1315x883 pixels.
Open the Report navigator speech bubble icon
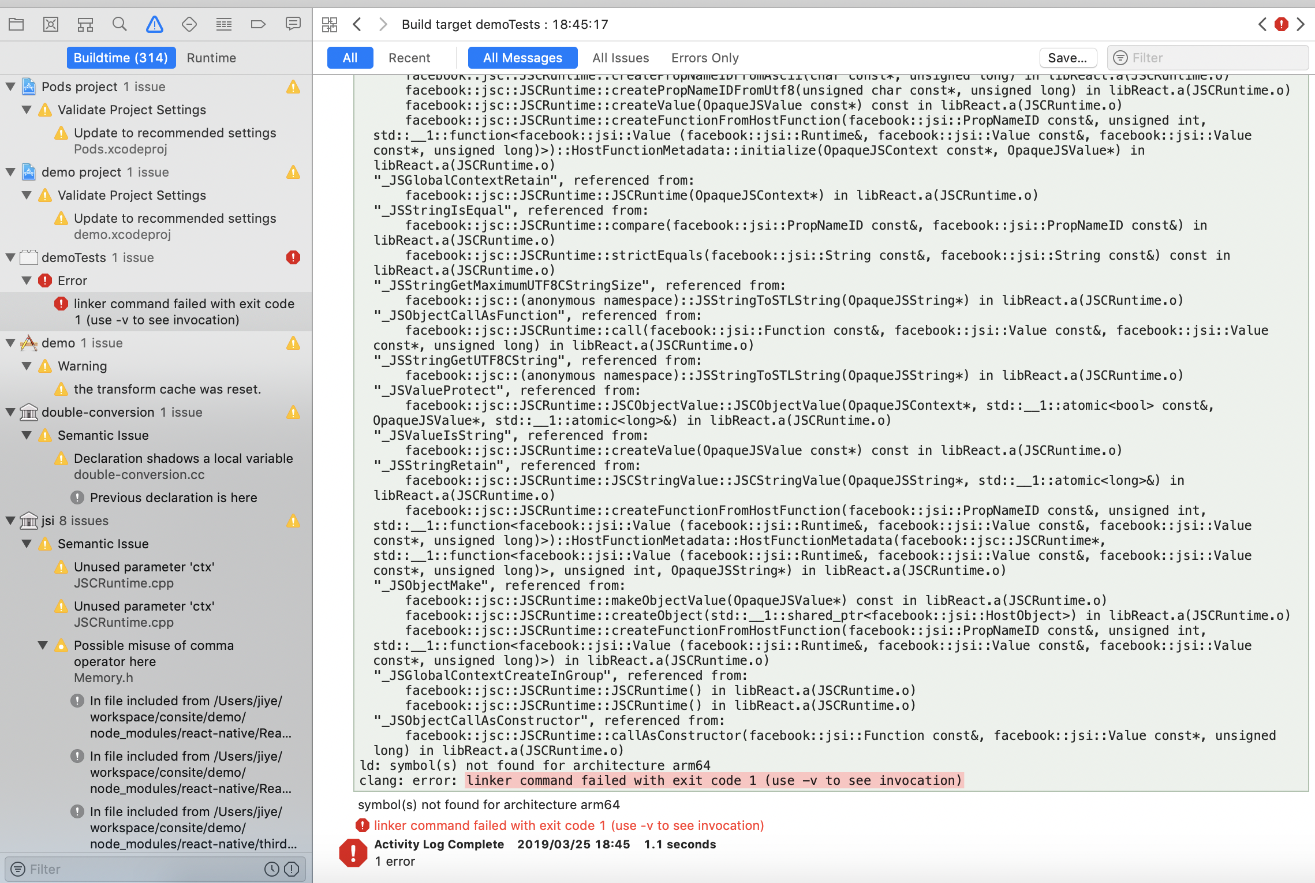(293, 24)
